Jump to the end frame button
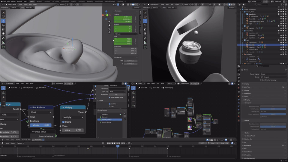Image resolution: width=288 pixels, height=162 pixels. [119, 143]
